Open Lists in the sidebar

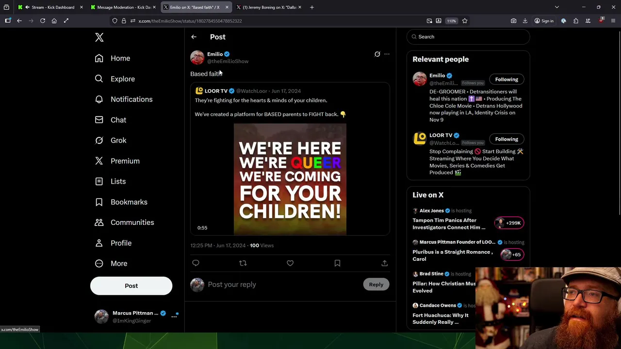(111, 181)
